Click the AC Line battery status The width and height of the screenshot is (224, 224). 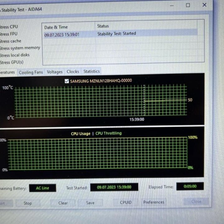(x=42, y=188)
